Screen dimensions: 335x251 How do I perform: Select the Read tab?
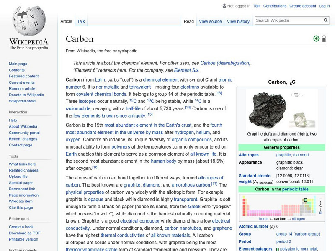tap(189, 21)
